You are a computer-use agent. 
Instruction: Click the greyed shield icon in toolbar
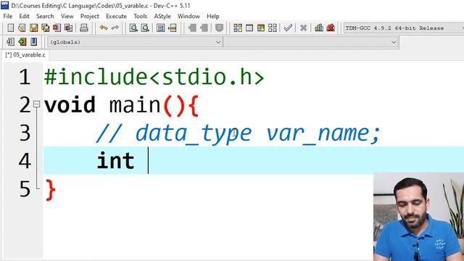point(219,28)
